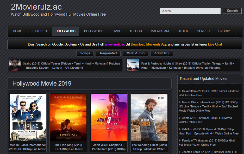The width and height of the screenshot is (244, 154).
Task: Click the Download Movierulz App link
Action: pyautogui.click(x=149, y=44)
